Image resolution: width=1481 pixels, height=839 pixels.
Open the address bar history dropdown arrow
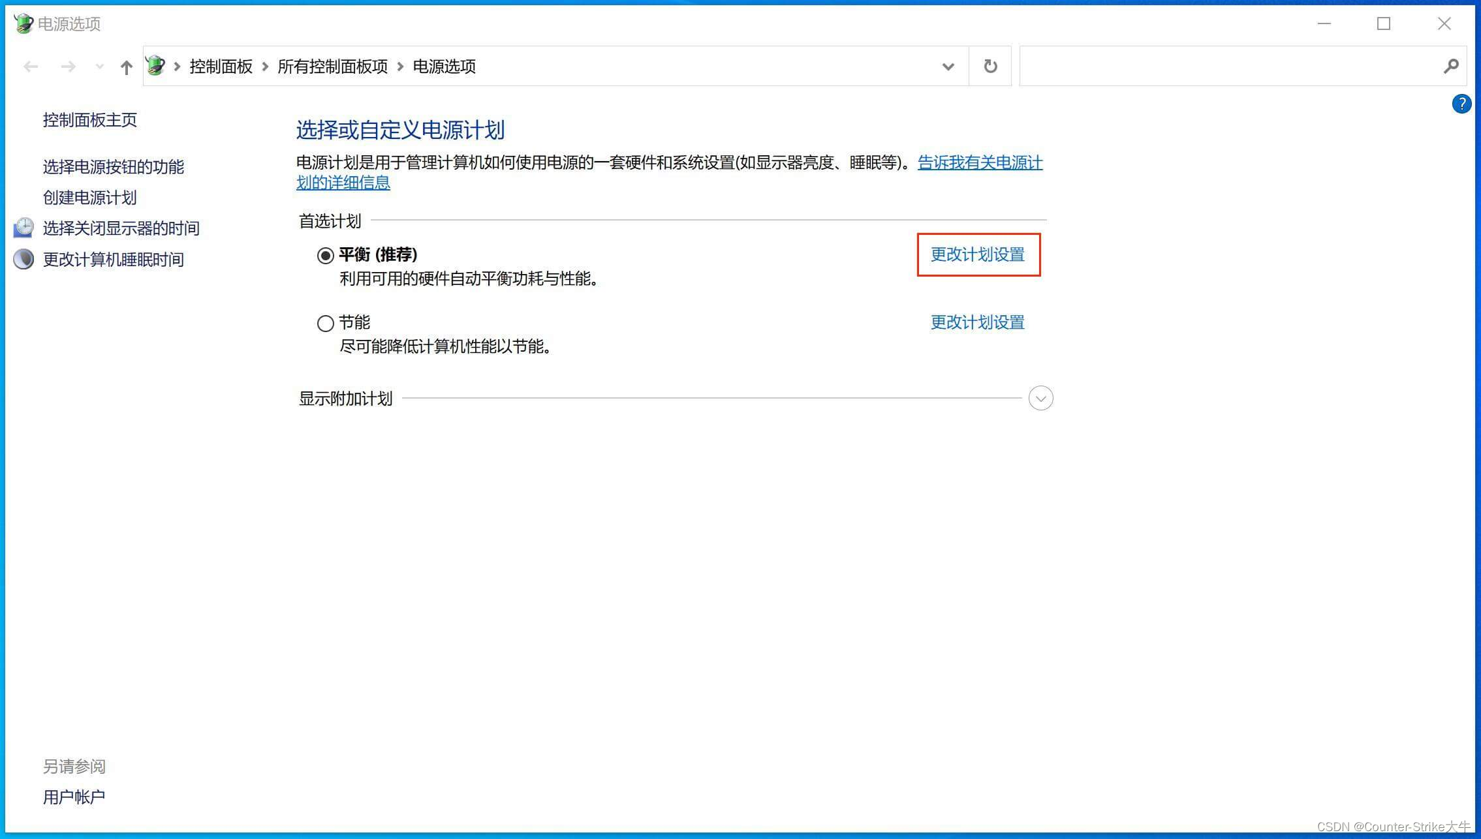click(948, 67)
